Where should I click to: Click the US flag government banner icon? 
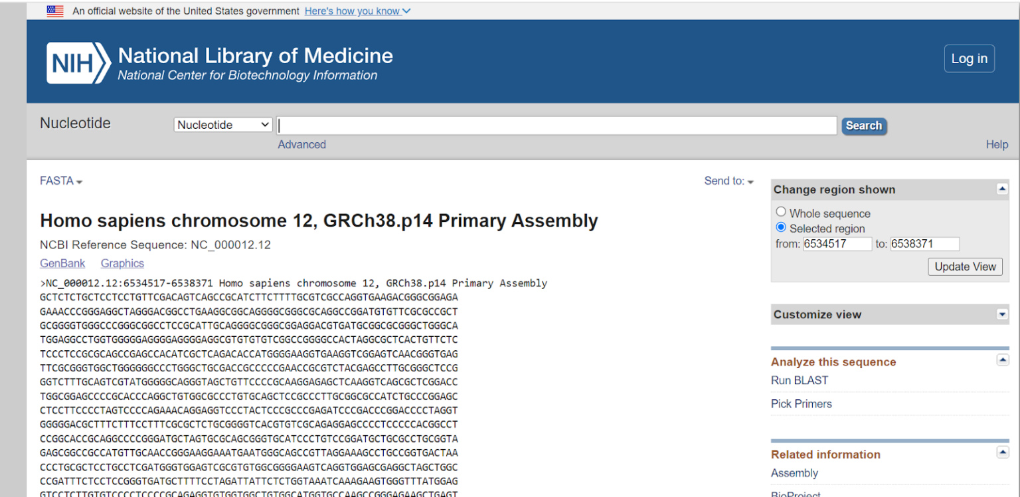point(54,11)
